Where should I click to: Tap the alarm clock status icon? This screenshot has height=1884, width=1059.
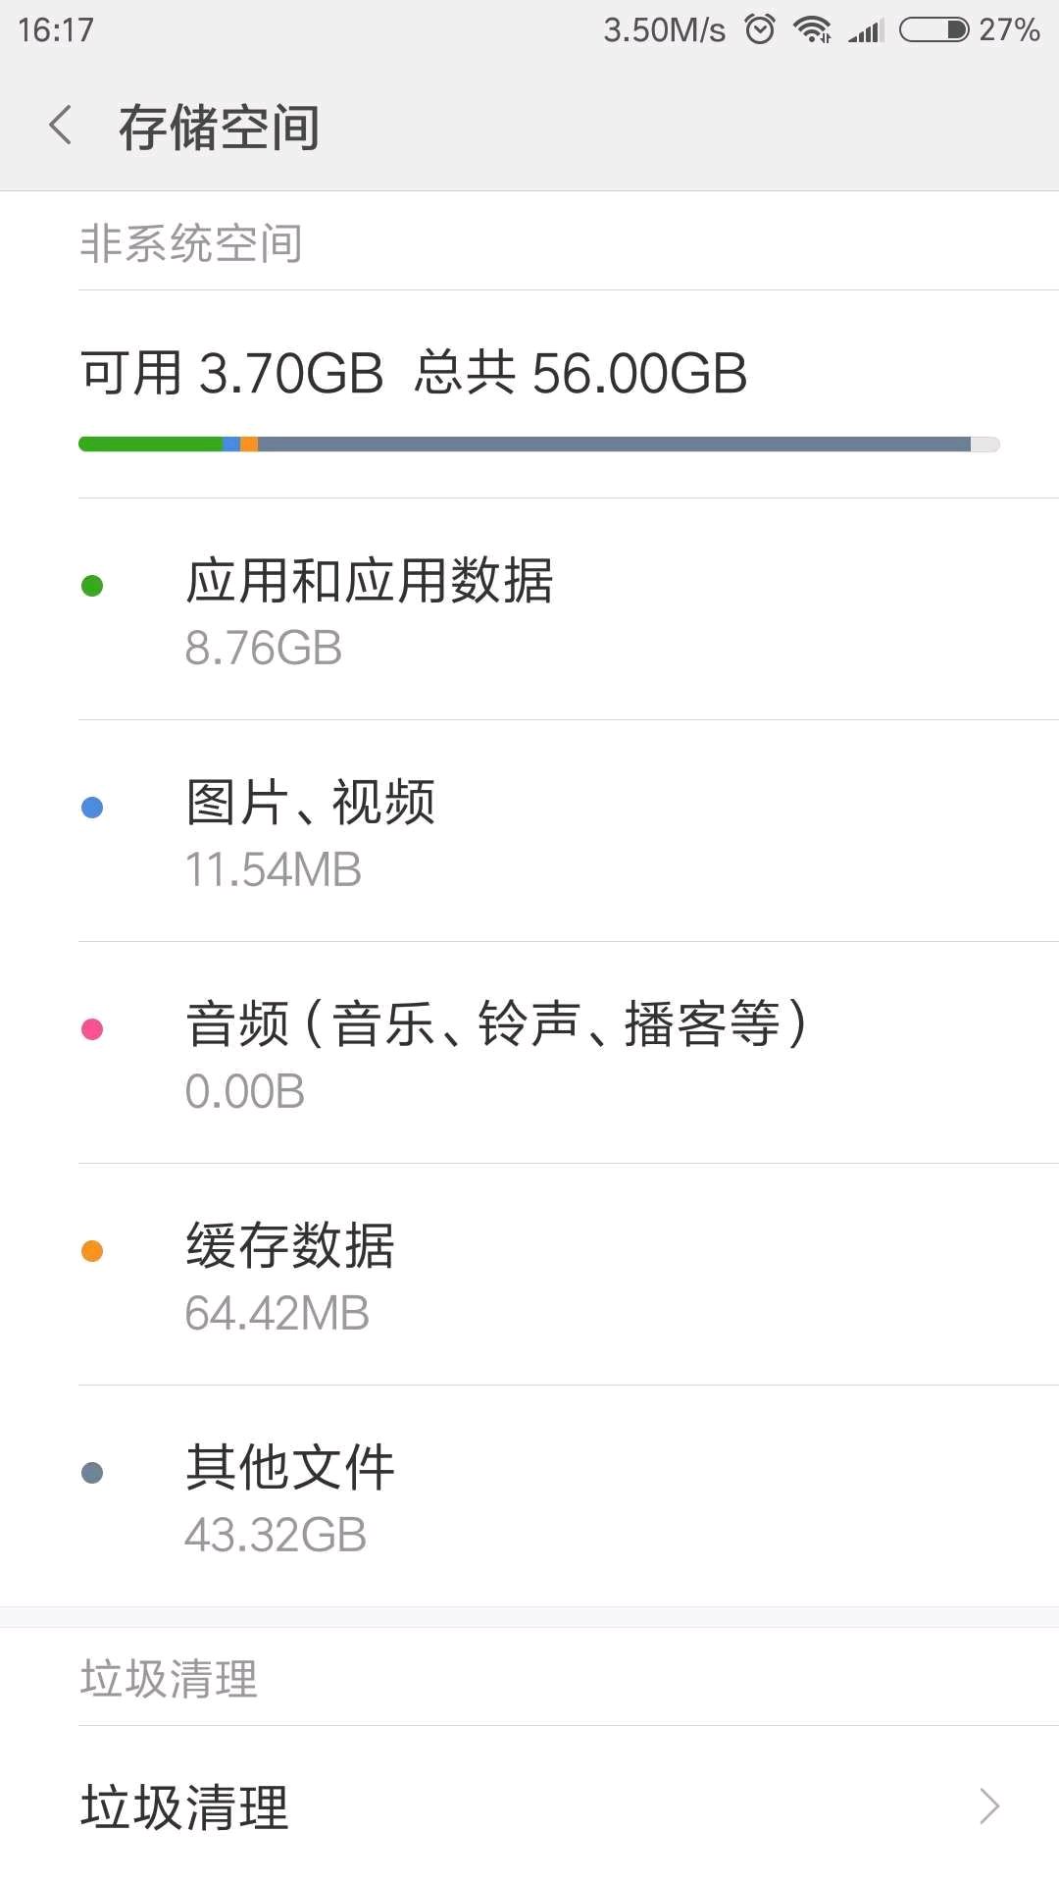click(760, 29)
